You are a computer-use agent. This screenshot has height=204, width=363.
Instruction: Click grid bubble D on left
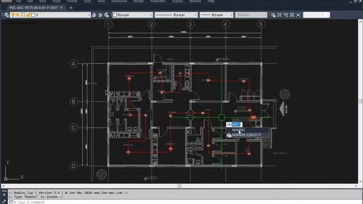pos(74,166)
